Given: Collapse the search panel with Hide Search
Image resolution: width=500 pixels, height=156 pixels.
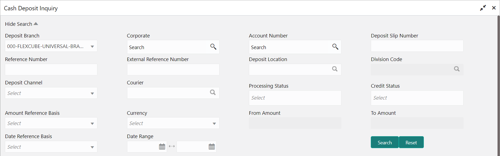Looking at the screenshot, I should tap(21, 24).
